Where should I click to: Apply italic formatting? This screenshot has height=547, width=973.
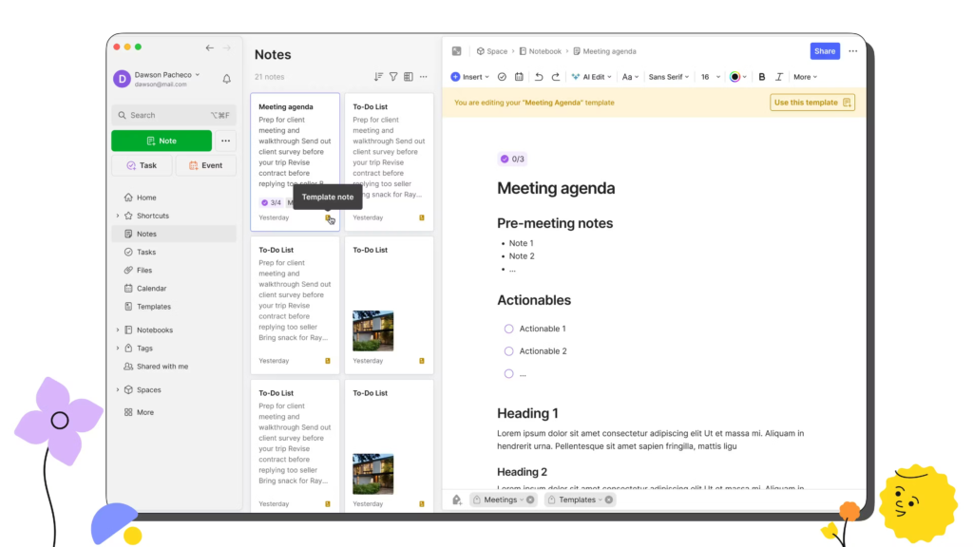[x=779, y=77]
